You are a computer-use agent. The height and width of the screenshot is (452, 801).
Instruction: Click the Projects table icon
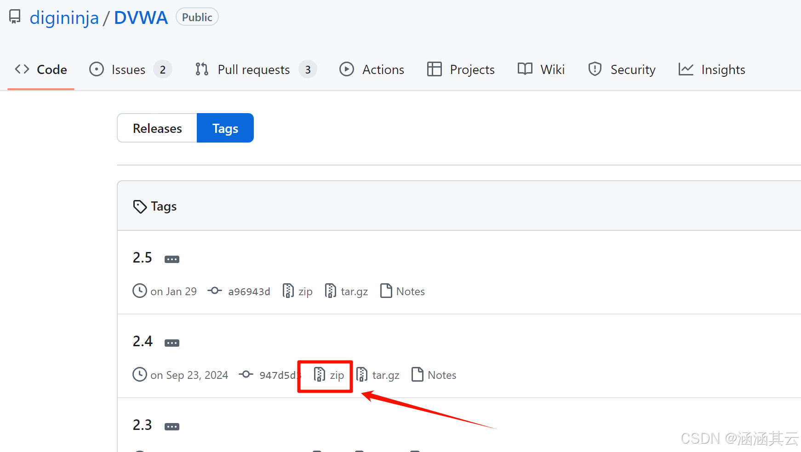(x=434, y=69)
